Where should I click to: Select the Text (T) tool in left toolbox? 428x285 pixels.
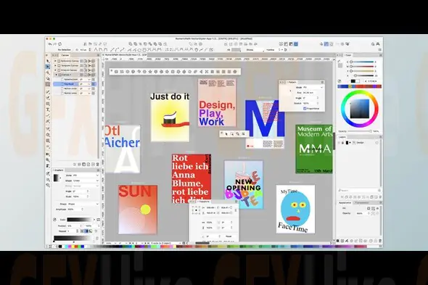48,110
